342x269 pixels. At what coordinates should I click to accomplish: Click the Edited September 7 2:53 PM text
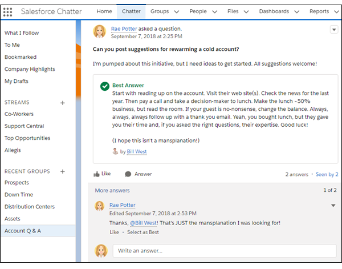pos(153,214)
